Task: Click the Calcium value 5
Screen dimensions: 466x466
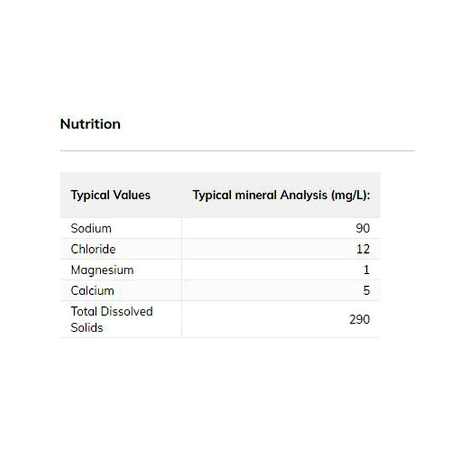Action: coord(366,290)
